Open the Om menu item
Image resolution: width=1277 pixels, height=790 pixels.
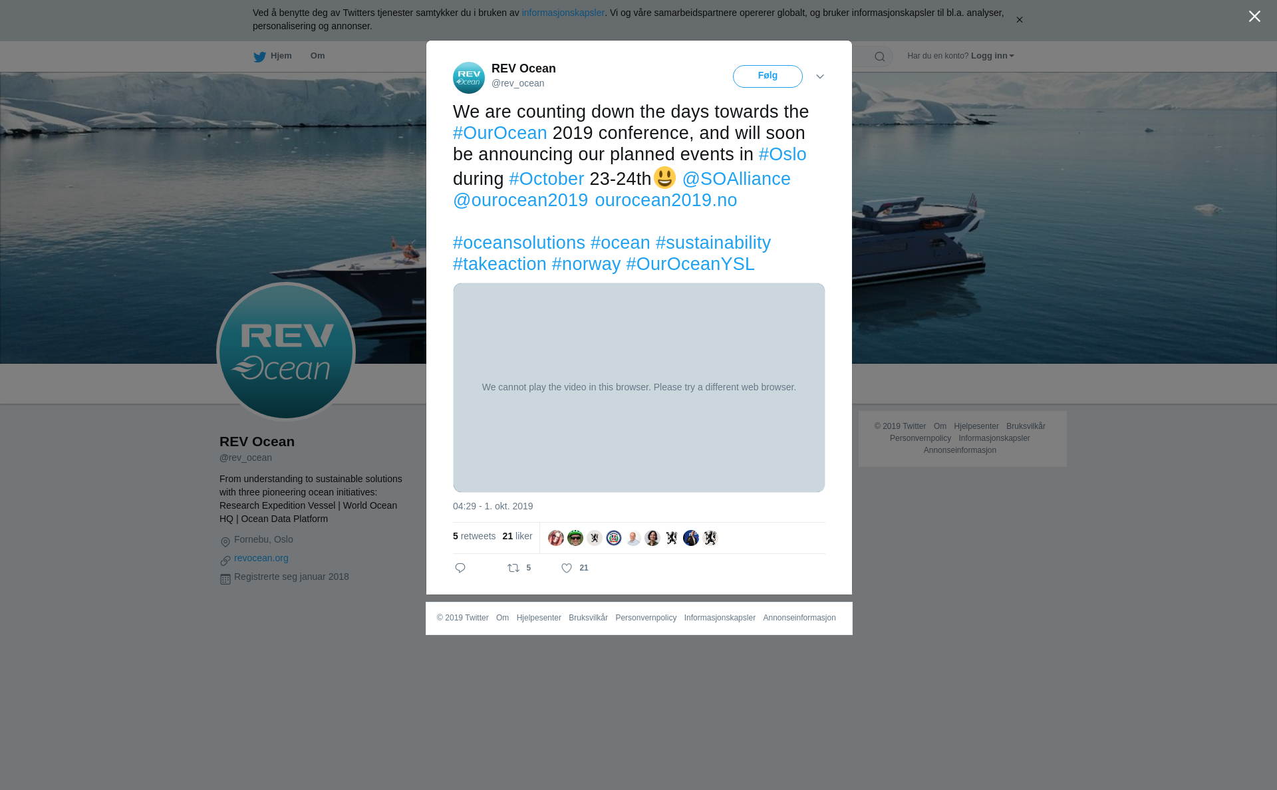[318, 56]
